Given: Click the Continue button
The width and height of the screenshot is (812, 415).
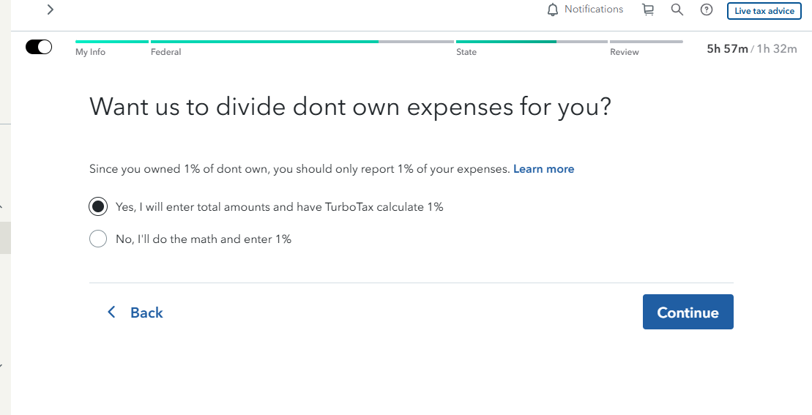Looking at the screenshot, I should coord(688,312).
